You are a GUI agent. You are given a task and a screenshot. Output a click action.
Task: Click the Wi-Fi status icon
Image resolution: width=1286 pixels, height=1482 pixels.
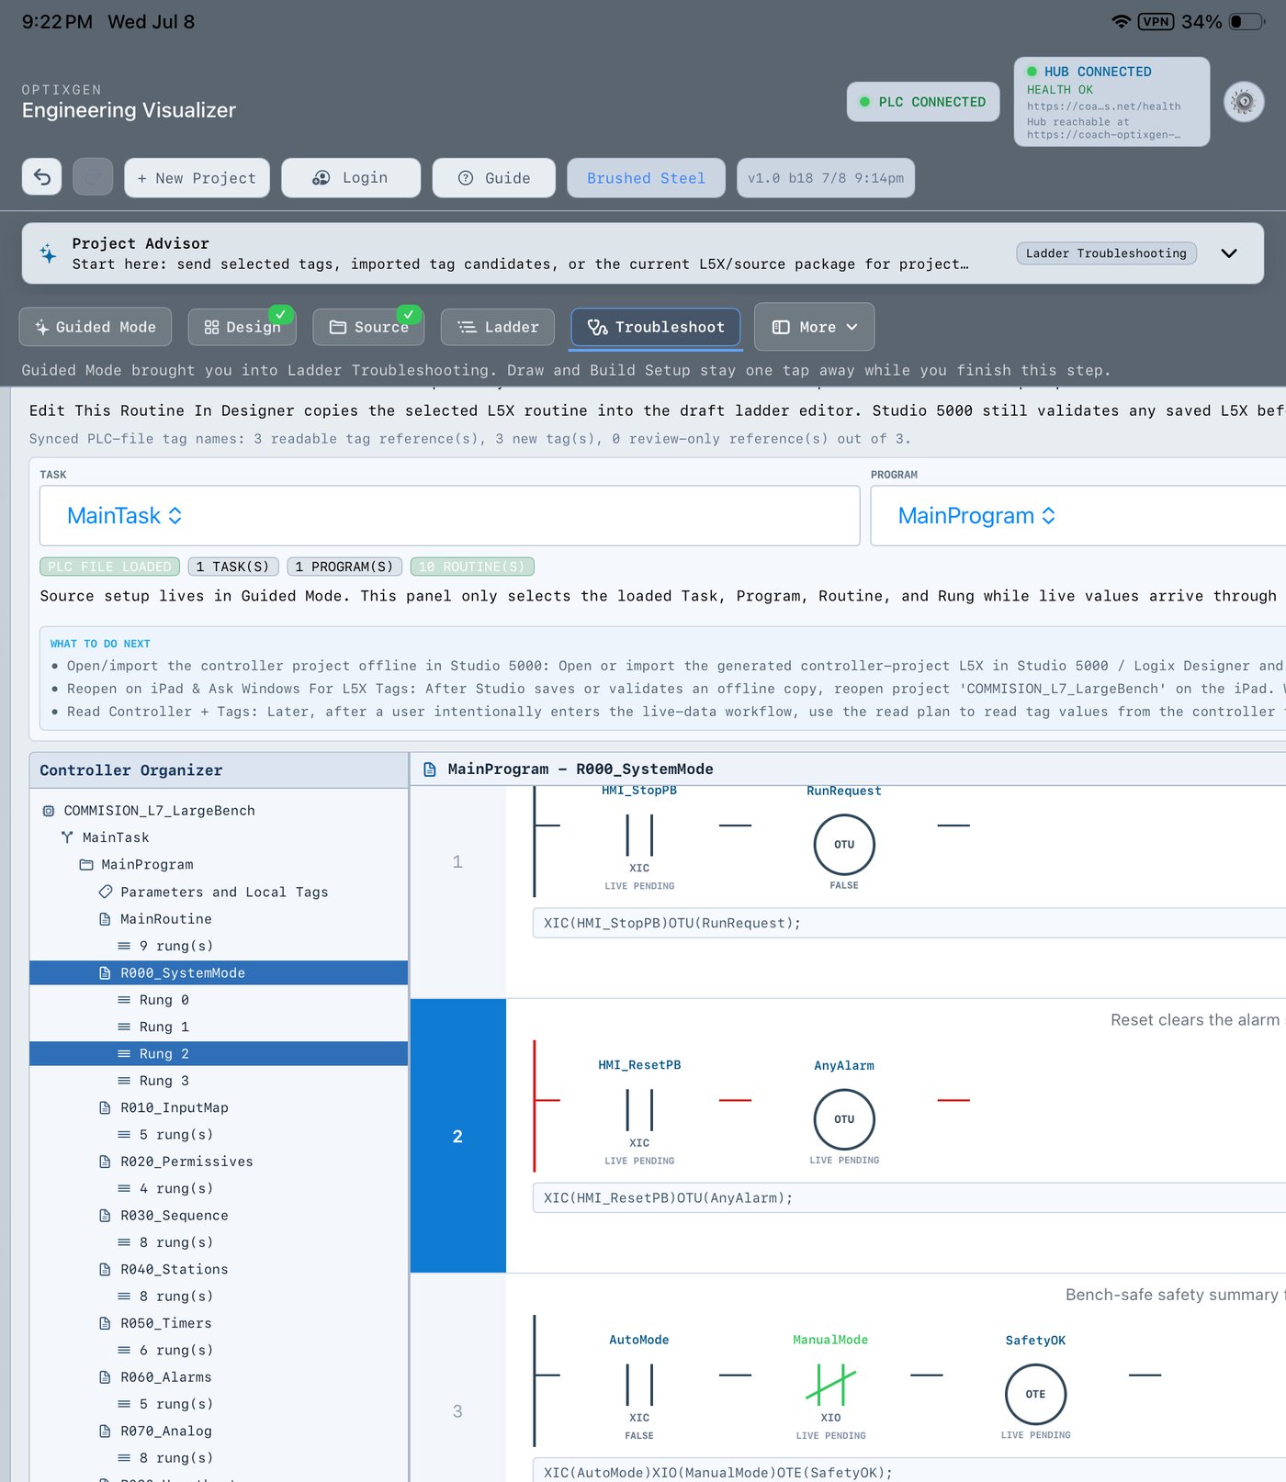1121,21
